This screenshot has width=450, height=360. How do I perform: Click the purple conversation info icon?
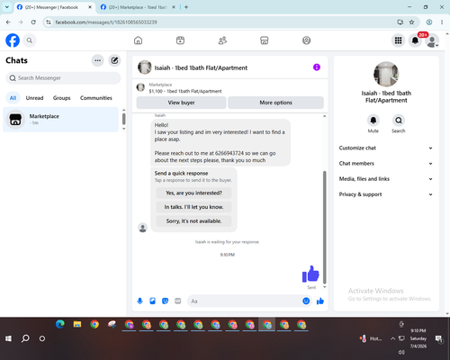317,67
